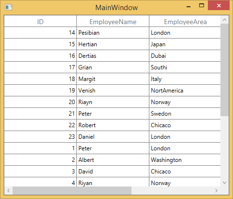Minimize the MainWindow window
This screenshot has height=199, width=233.
click(189, 6)
